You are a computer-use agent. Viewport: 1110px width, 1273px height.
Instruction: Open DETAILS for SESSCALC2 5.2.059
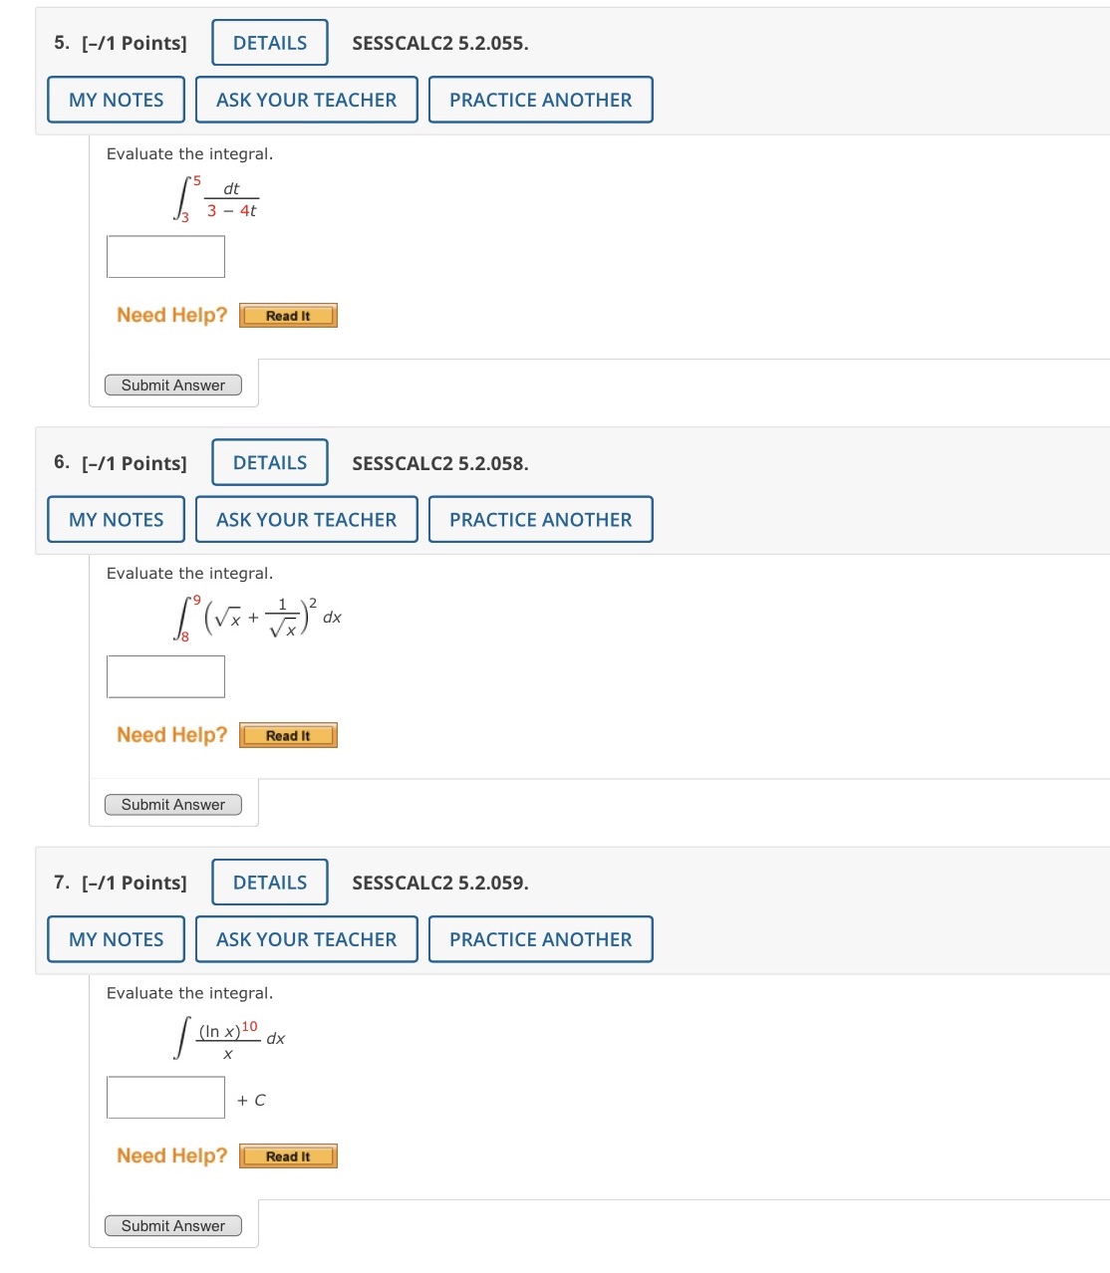(x=268, y=882)
